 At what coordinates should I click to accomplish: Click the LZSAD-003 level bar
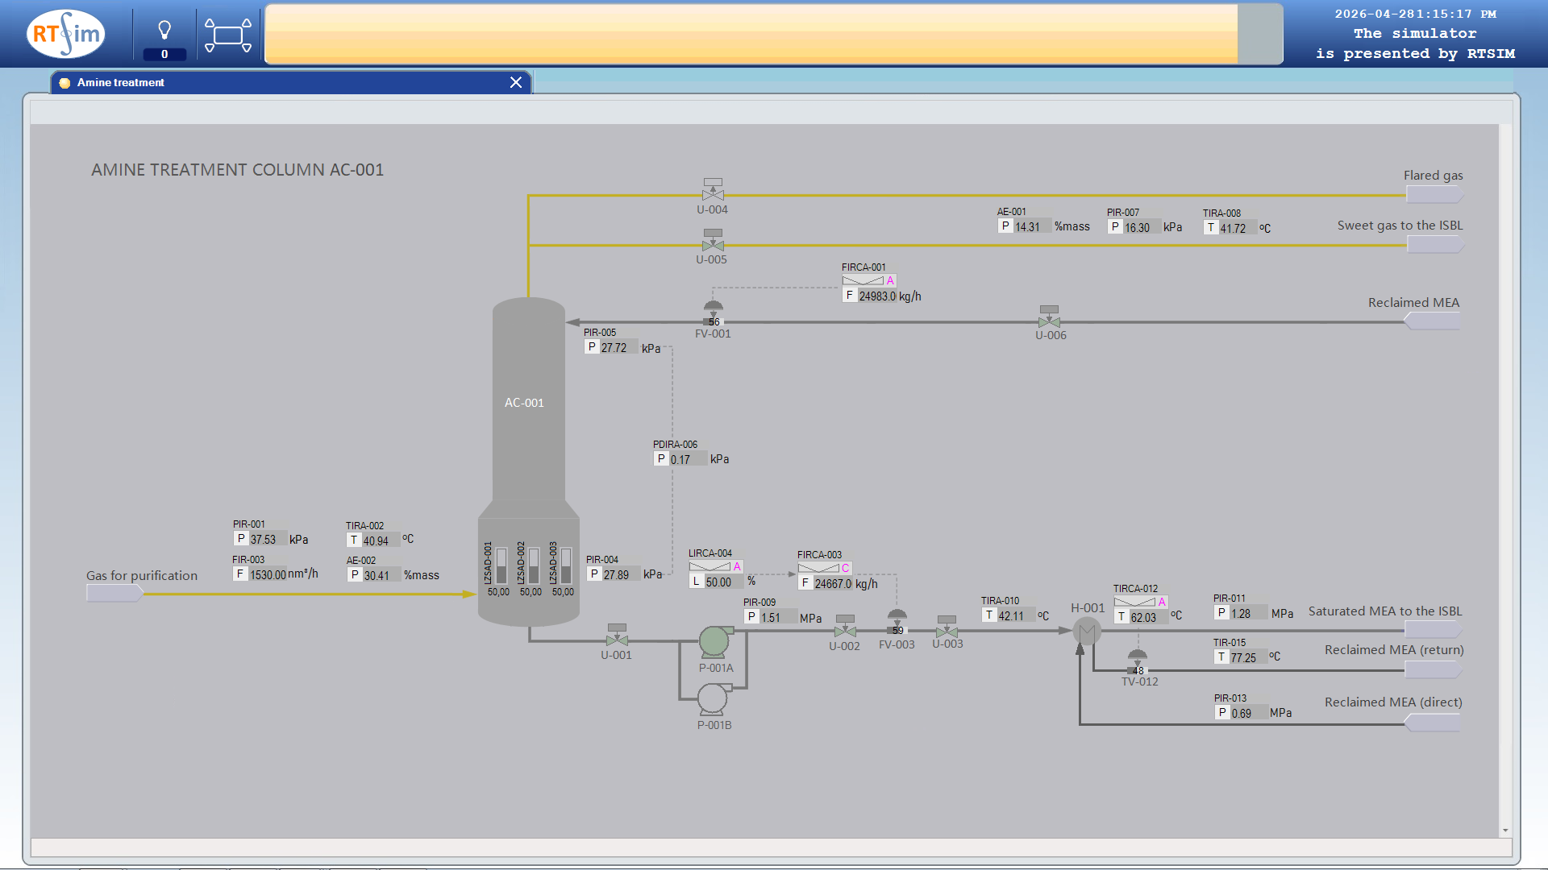(565, 565)
